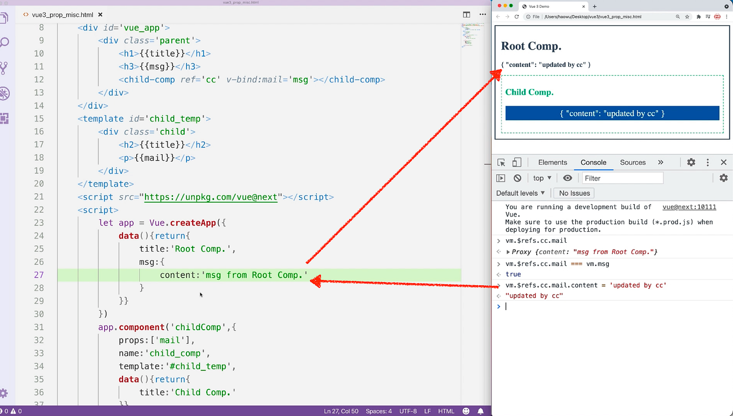733x416 pixels.
Task: Open DevTools settings gear
Action: (691, 162)
